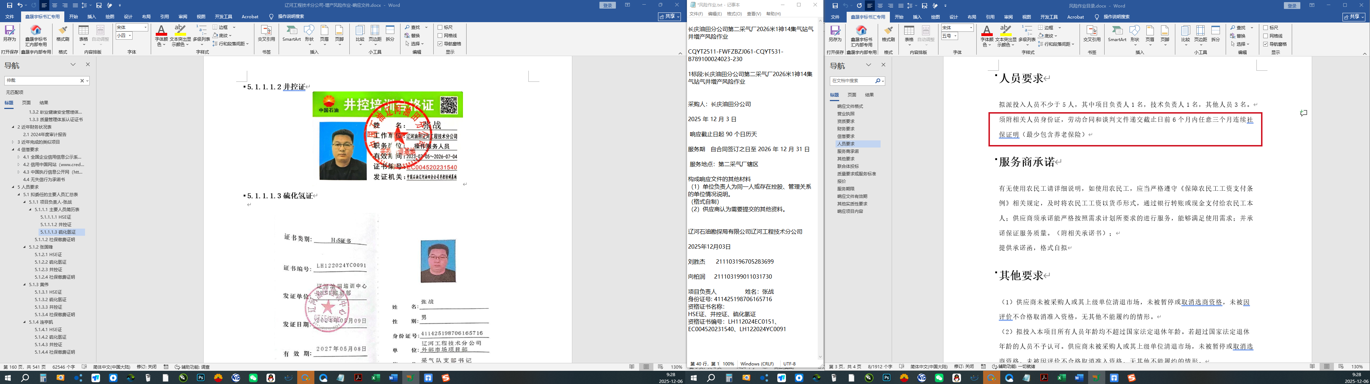
Task: Insert SmartArt in right Word window
Action: point(1117,33)
